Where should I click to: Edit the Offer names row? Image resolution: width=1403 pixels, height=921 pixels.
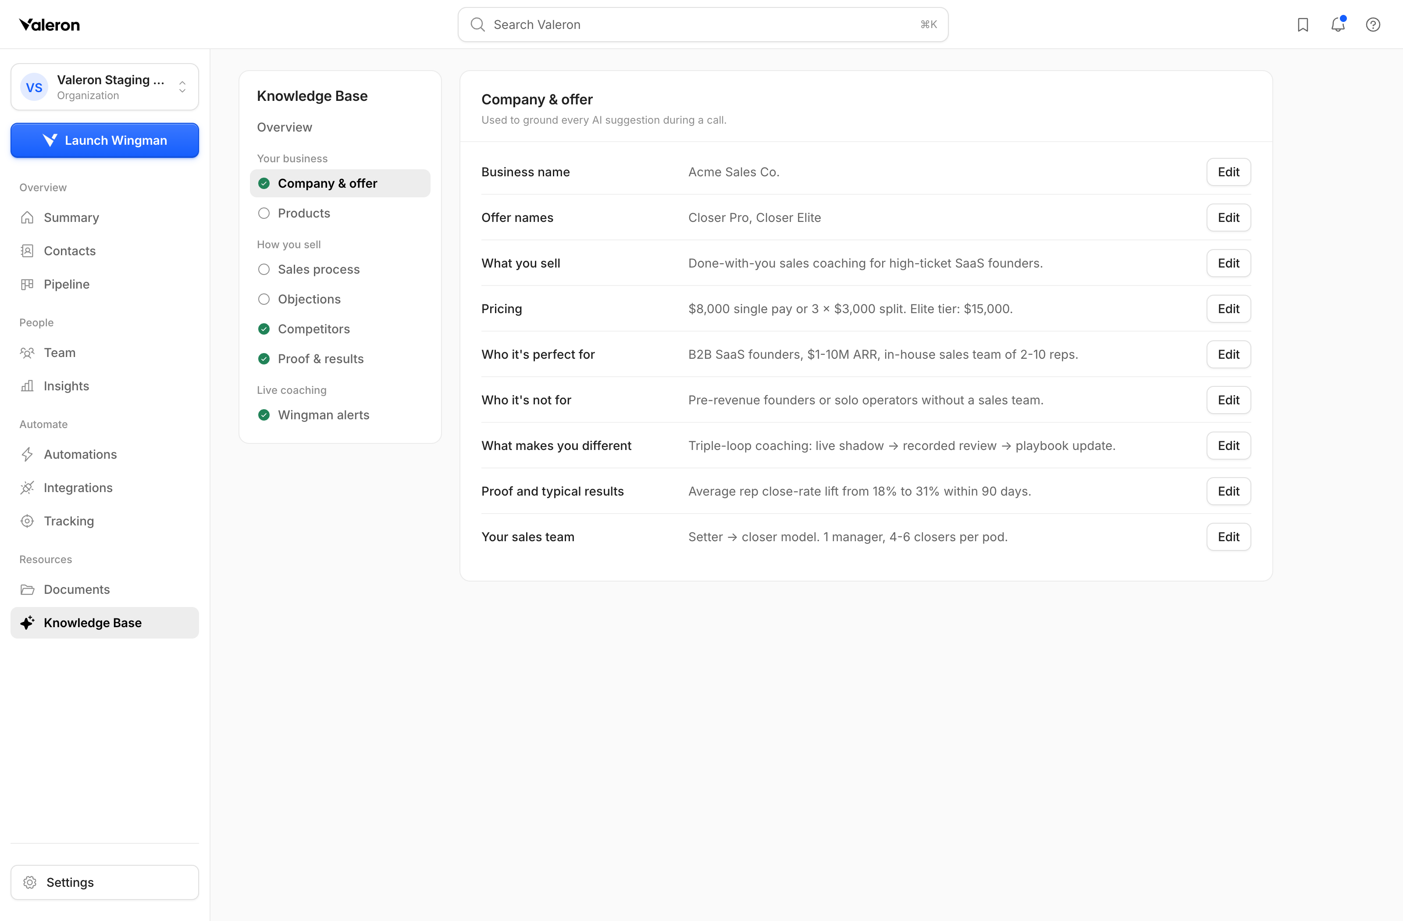pos(1229,218)
